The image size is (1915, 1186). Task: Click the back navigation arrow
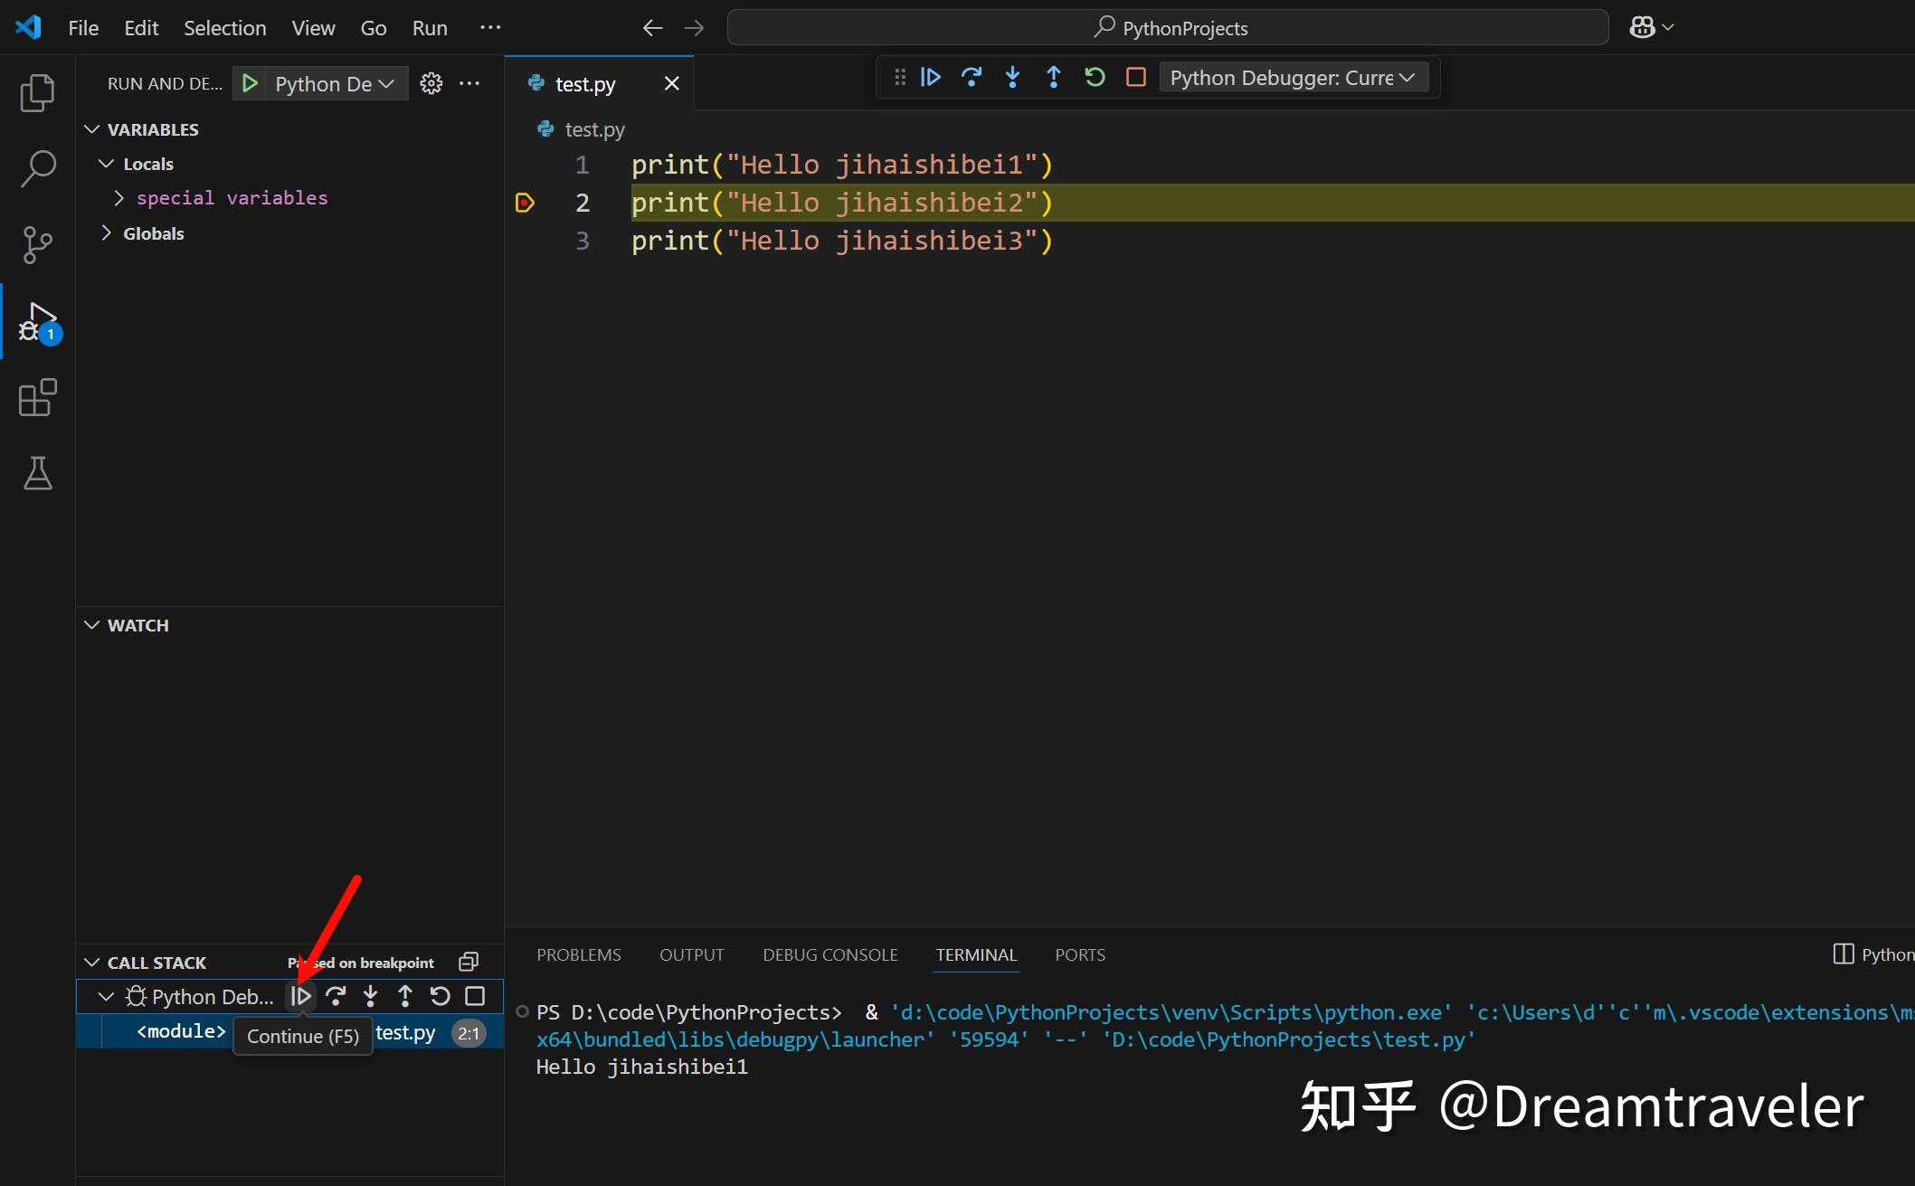651,27
